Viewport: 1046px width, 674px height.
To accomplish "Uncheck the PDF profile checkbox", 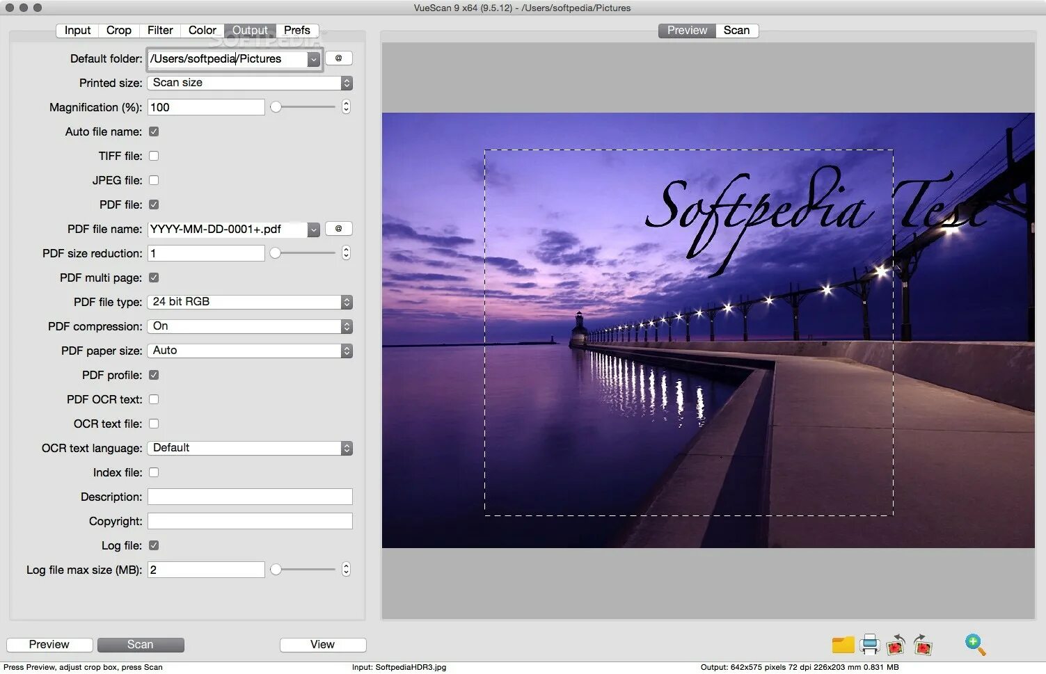I will point(154,375).
